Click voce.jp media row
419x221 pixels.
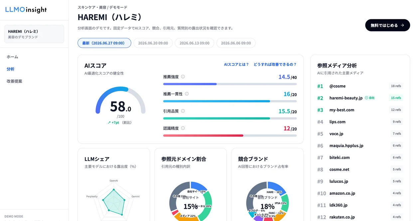coord(360,134)
